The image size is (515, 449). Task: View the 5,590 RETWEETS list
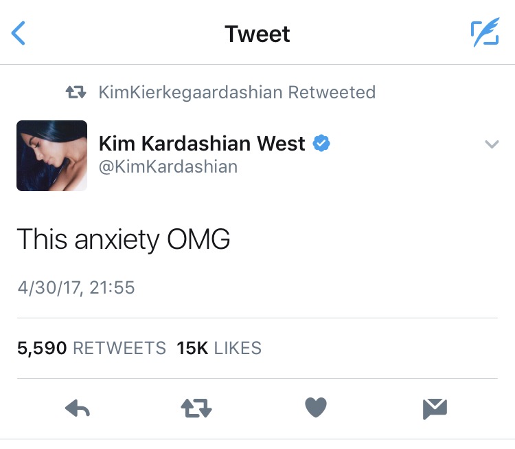tap(91, 348)
